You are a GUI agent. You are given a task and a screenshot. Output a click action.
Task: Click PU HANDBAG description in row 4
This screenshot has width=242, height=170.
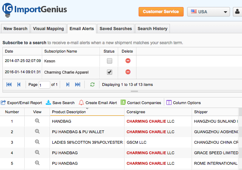click(65, 153)
